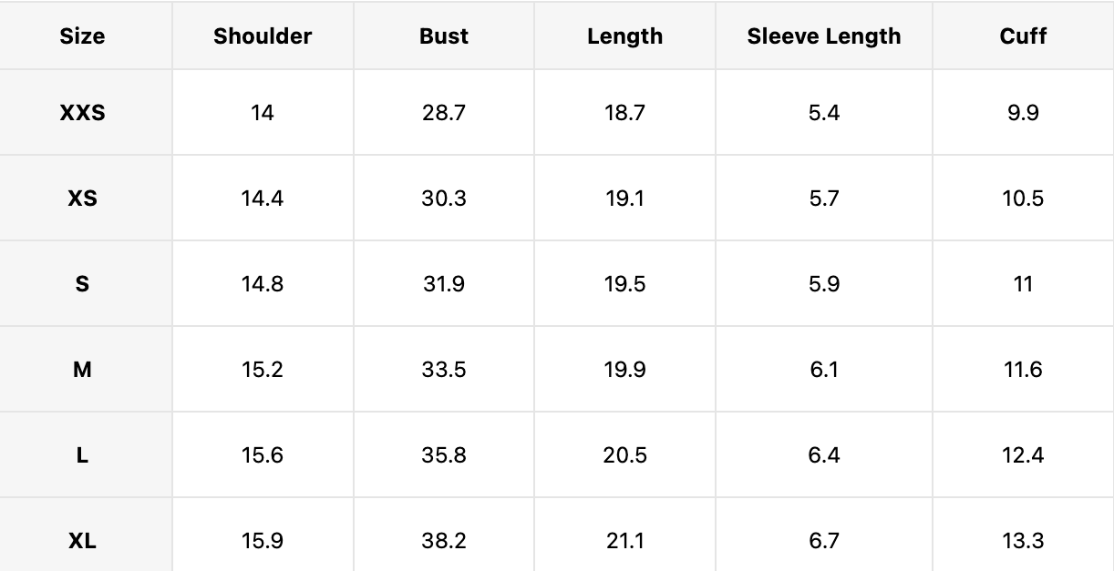Select the L size row label
The image size is (1114, 571).
point(82,455)
